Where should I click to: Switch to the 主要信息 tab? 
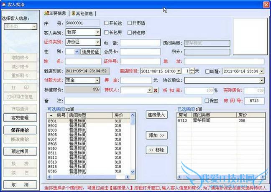(x=55, y=13)
